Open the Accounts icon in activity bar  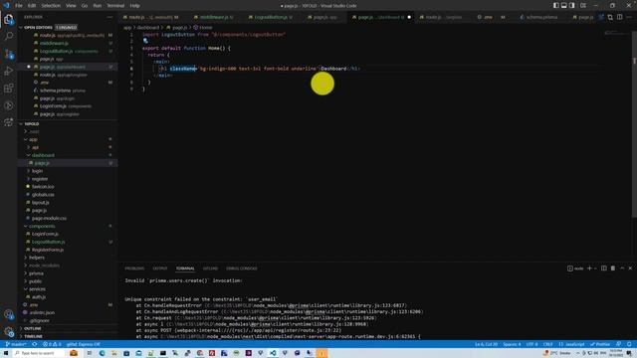pos(9,314)
